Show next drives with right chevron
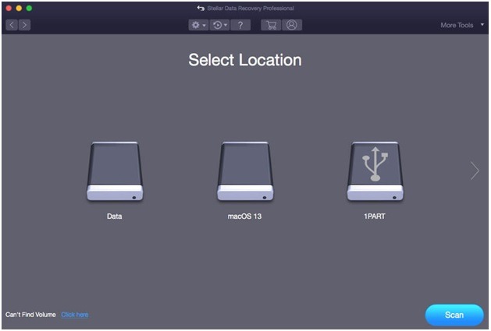 [x=475, y=171]
